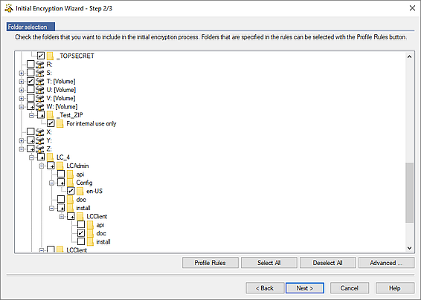The height and width of the screenshot is (300, 421).
Task: Collapse the LCAdmin folder node
Action: pyautogui.click(x=42, y=166)
